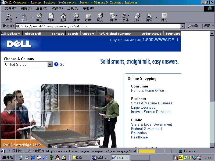Open the Healthcare link
215x161 pixels.
coord(139,137)
